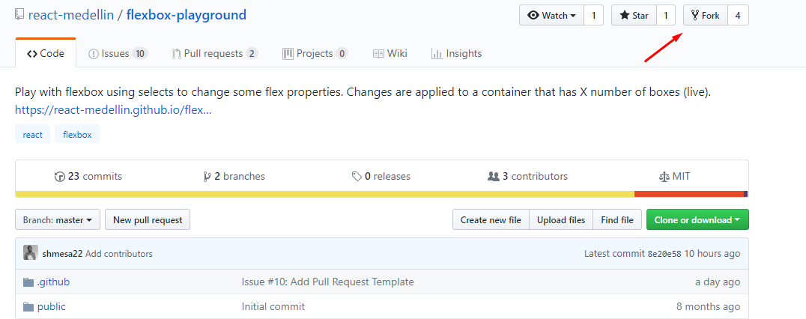Click the fork count showing 4

pyautogui.click(x=738, y=16)
